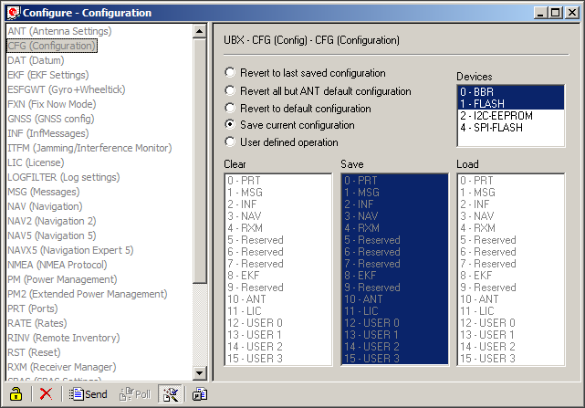Select NMEA (NMEA Protocol) entry

[57, 265]
